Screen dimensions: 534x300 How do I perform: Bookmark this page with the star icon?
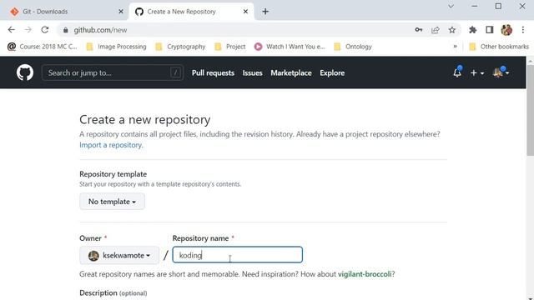click(452, 30)
